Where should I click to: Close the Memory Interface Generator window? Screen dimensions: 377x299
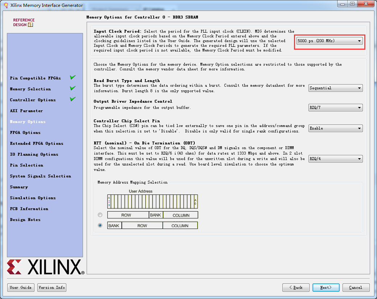tap(366, 4)
